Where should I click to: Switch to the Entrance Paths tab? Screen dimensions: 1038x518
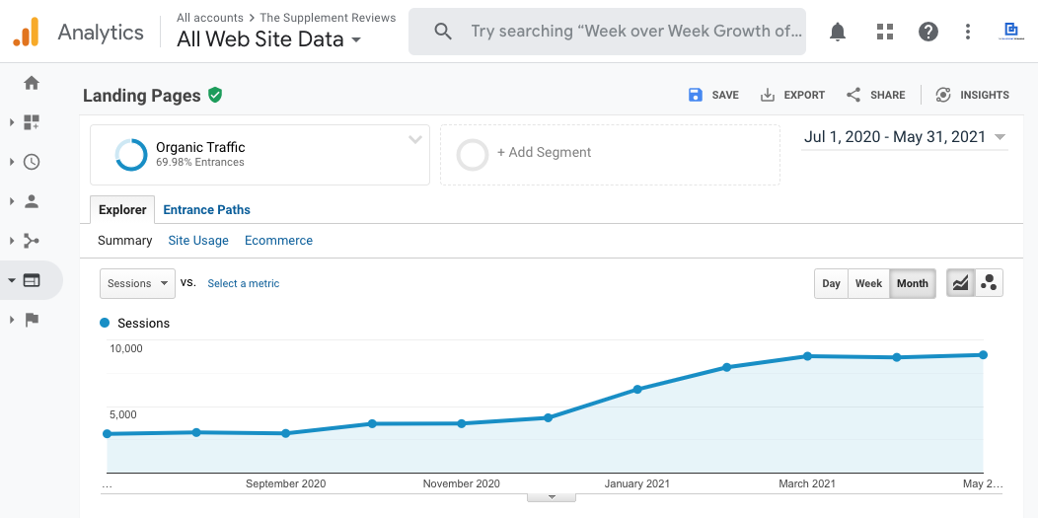(x=206, y=209)
